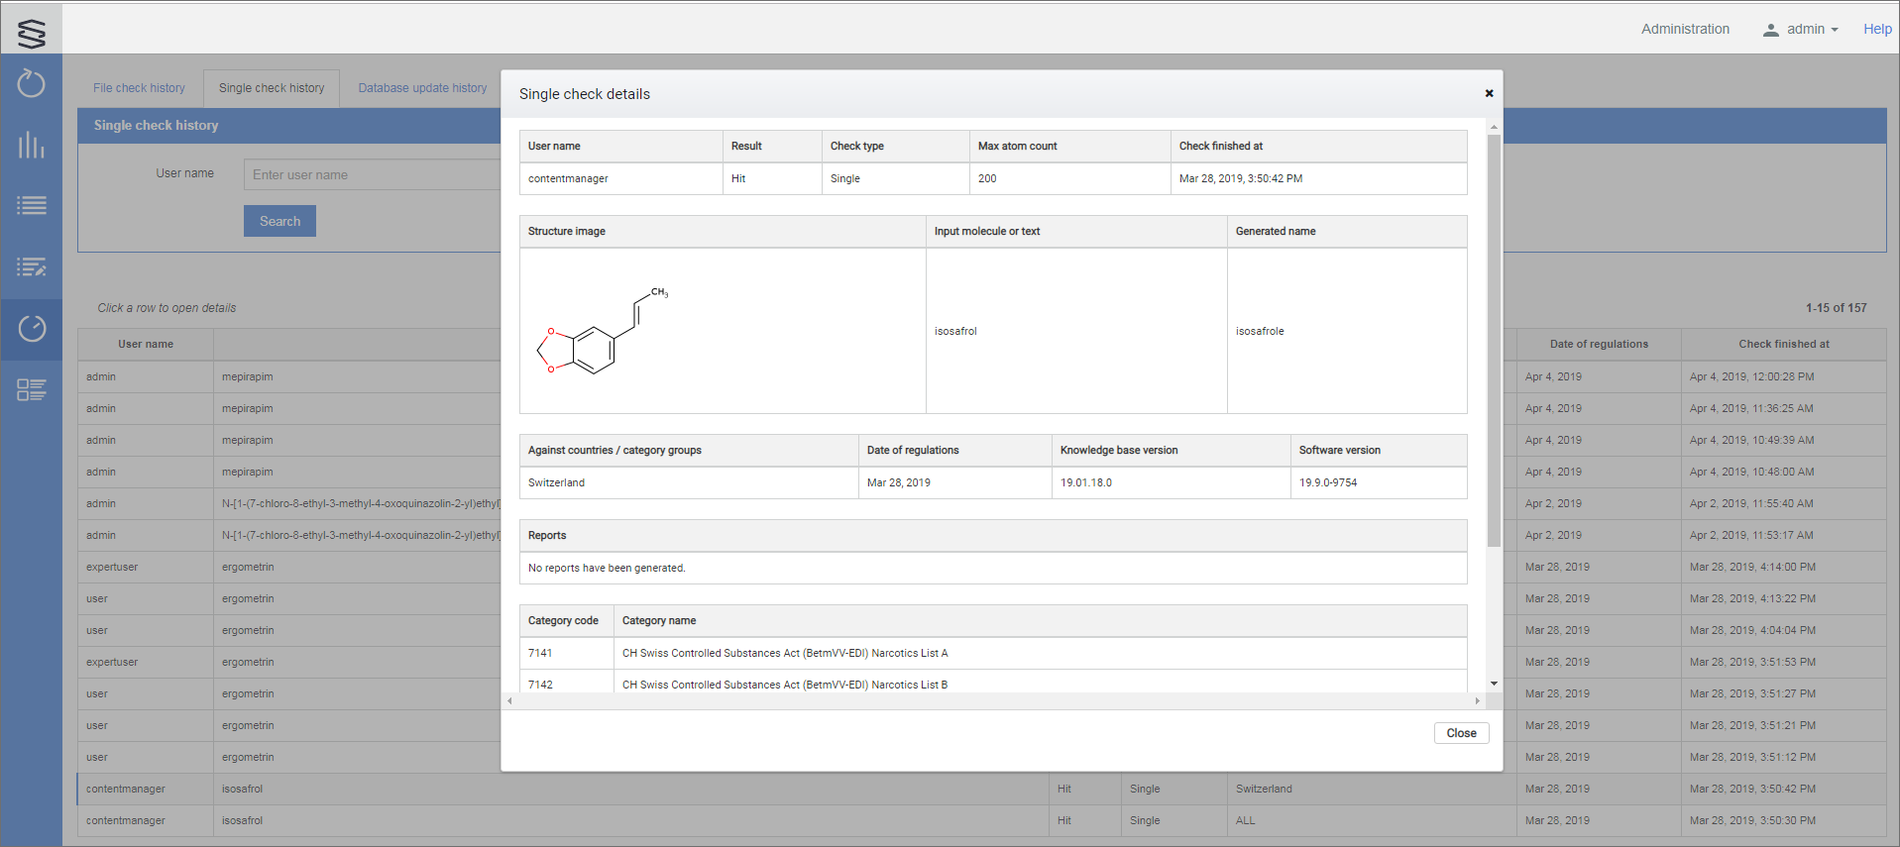Open the circular arrow sidebar icon
The height and width of the screenshot is (847, 1900).
tap(32, 84)
